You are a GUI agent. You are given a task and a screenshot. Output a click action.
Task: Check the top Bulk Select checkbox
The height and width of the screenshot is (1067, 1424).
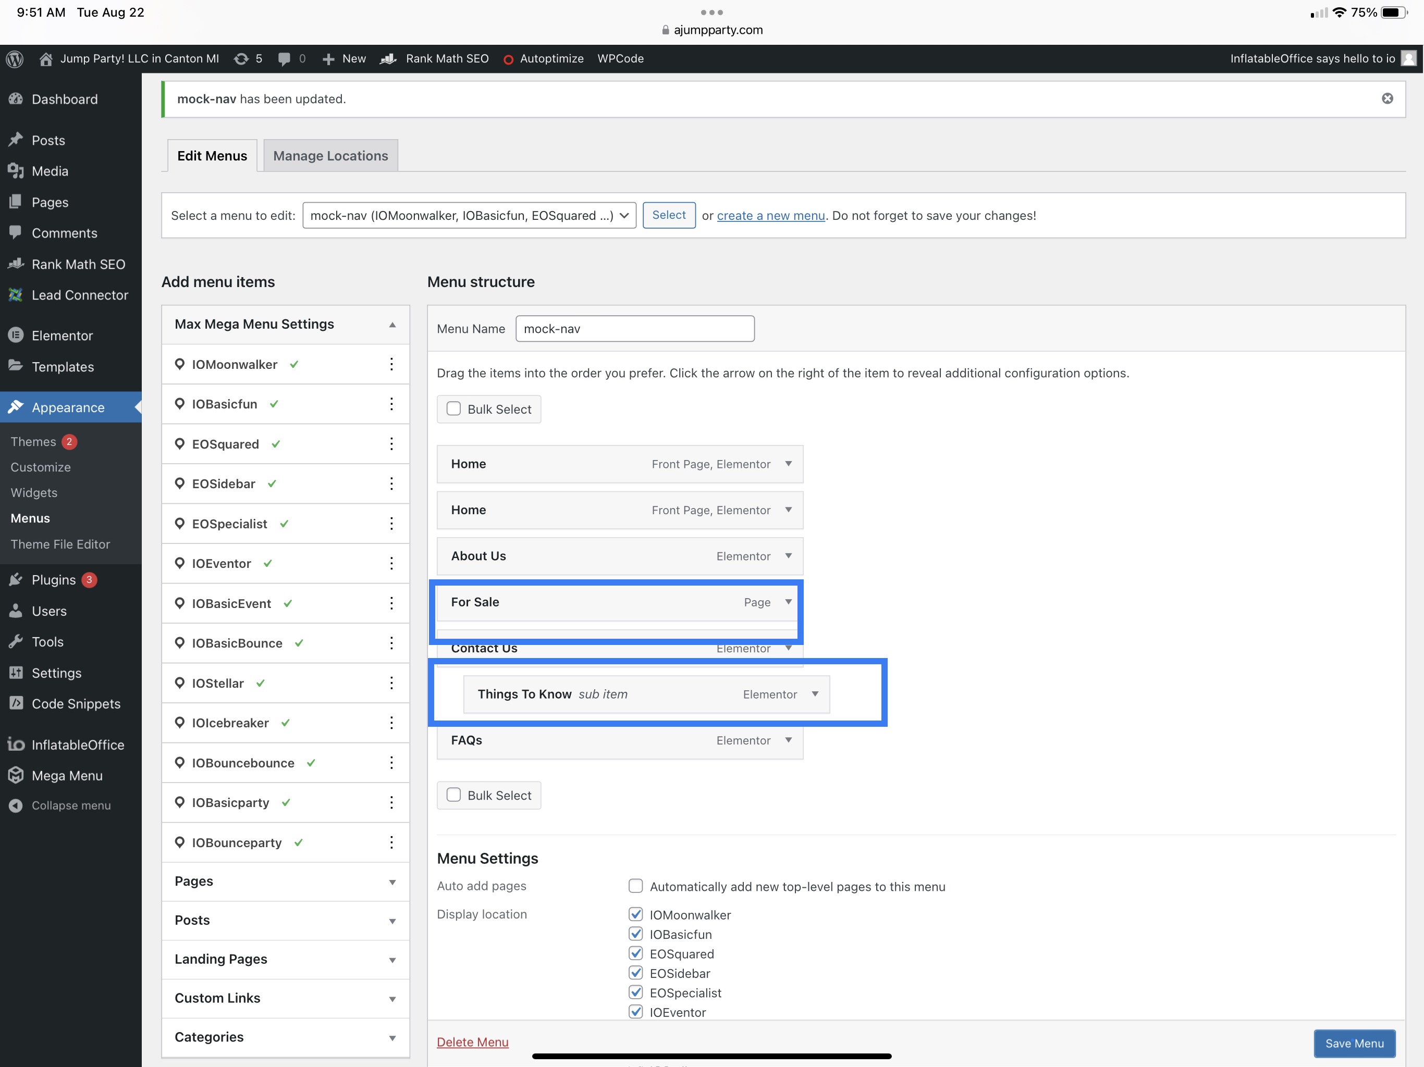tap(454, 408)
